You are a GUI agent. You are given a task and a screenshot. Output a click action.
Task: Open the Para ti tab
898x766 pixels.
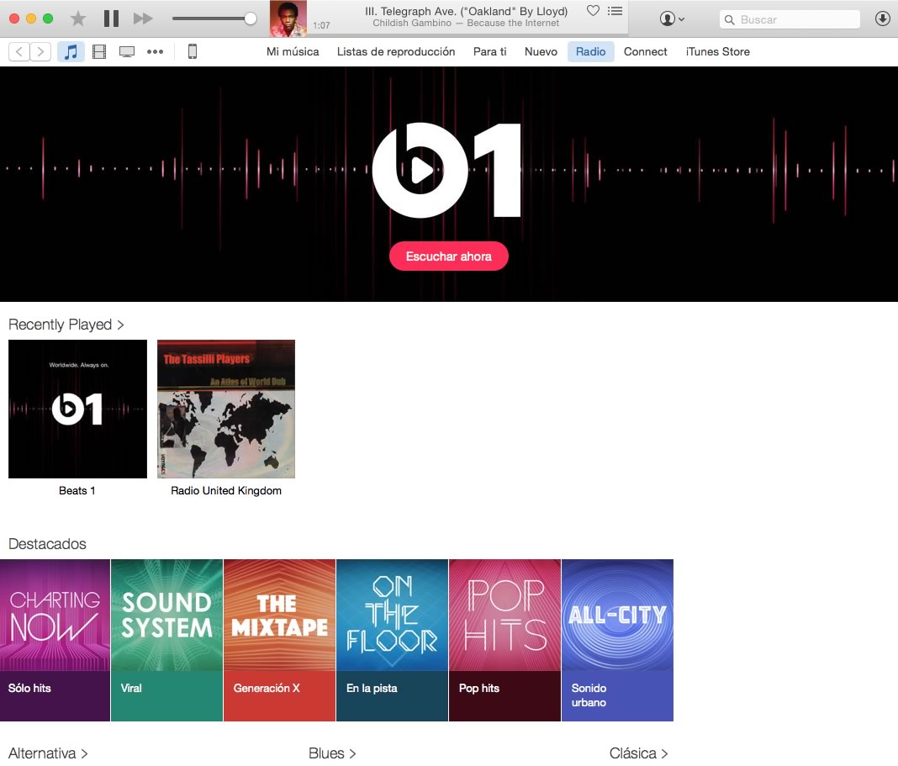click(489, 51)
